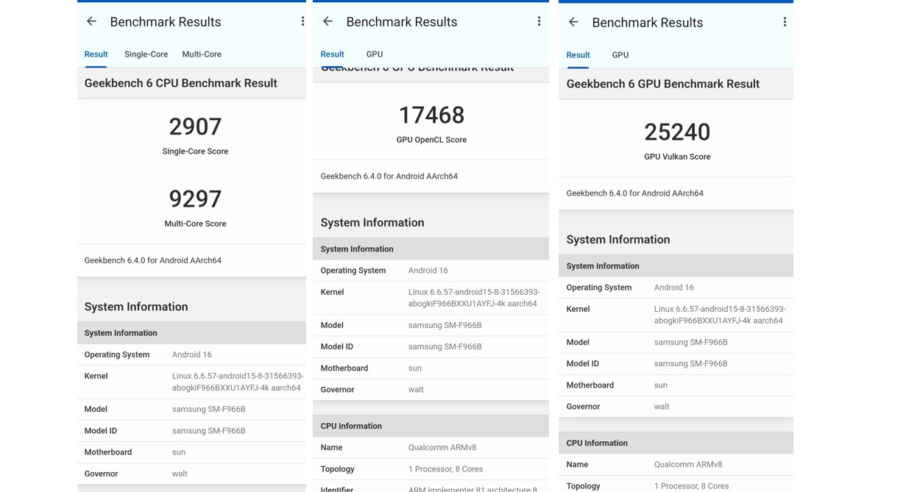
Task: Open the overflow menu on CPU results
Action: tap(302, 21)
